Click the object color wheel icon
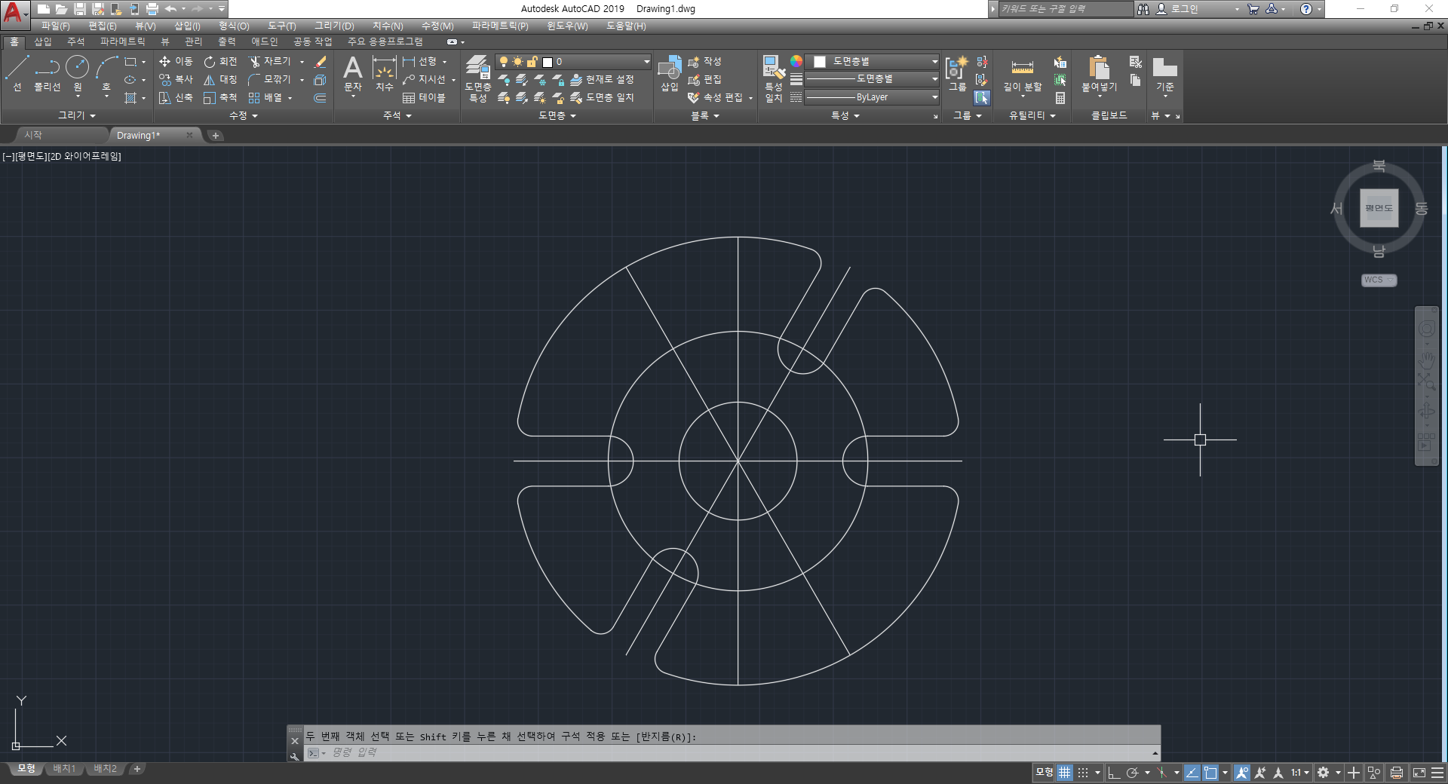 coord(796,61)
